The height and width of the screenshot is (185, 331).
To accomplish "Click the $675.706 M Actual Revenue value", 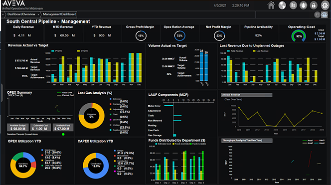I will [21, 61].
